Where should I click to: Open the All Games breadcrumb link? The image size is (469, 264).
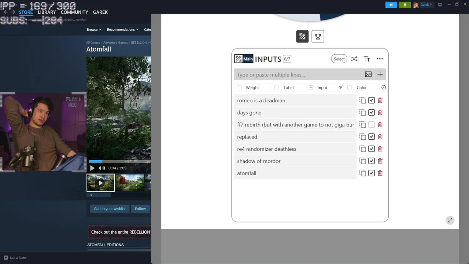93,43
